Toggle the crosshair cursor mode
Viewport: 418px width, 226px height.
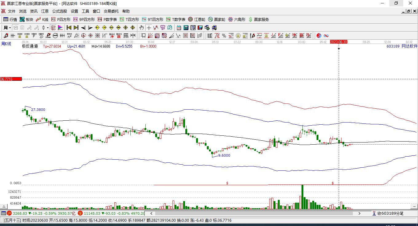tap(149, 28)
